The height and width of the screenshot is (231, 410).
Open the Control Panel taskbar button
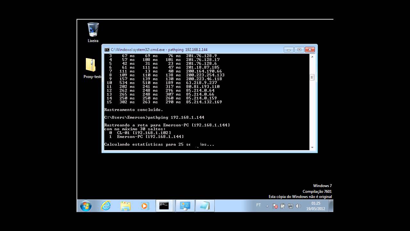click(x=185, y=206)
